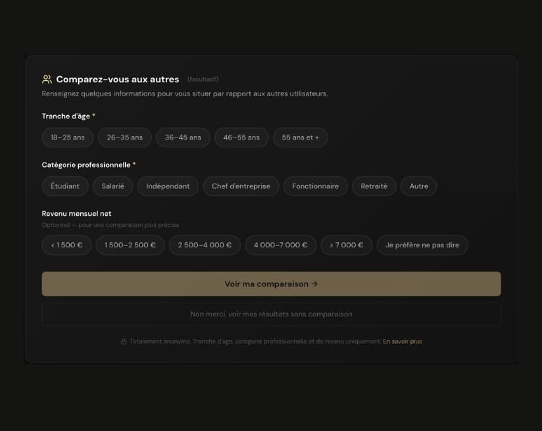Select Chef d'entreprise category
Screen dimensions: 542x431
239,186
